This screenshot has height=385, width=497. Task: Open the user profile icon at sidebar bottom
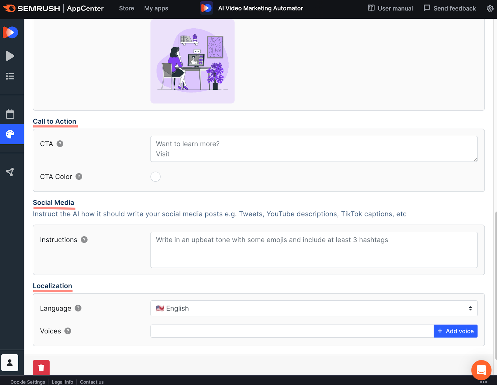tap(10, 362)
